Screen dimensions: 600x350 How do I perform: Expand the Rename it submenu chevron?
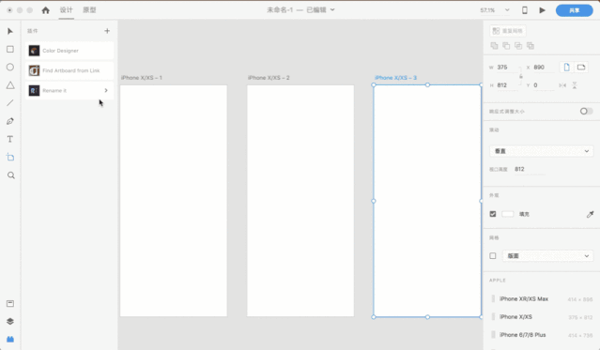tap(106, 91)
